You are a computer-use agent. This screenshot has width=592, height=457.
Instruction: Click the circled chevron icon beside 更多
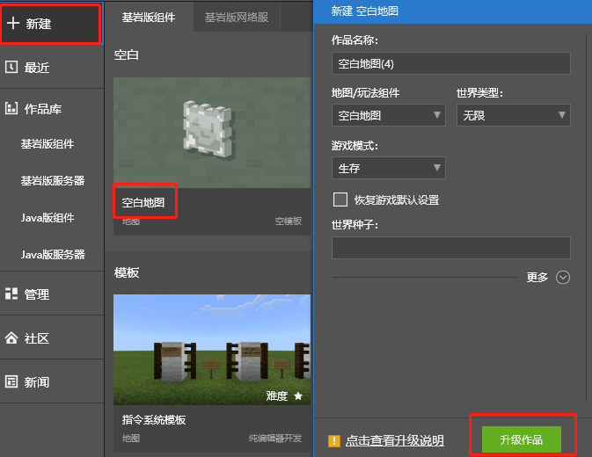pos(563,278)
